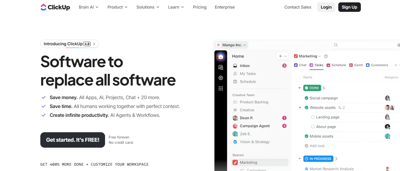
Task: Click the Login button
Action: point(326,7)
